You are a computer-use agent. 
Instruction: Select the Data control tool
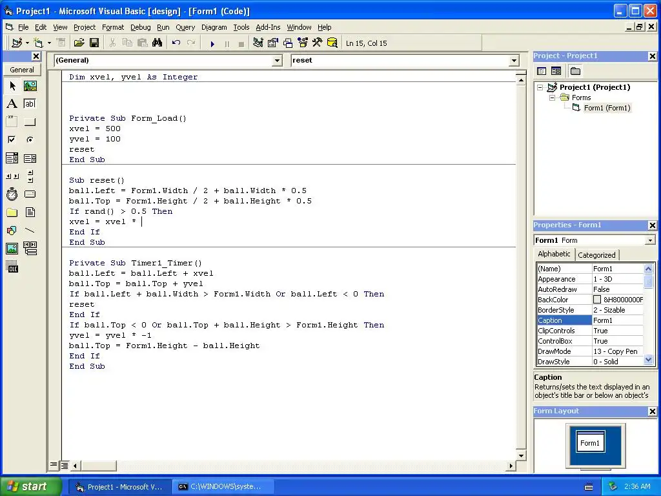tap(30, 249)
